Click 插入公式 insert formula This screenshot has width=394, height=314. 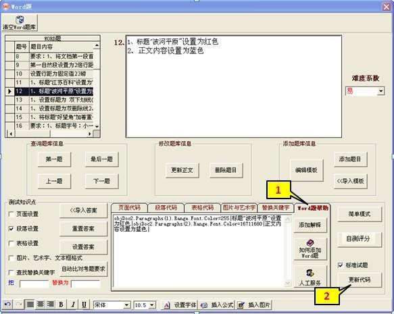pos(217,305)
